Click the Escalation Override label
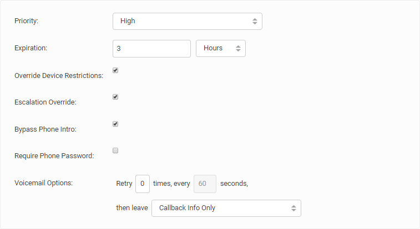 (45, 102)
